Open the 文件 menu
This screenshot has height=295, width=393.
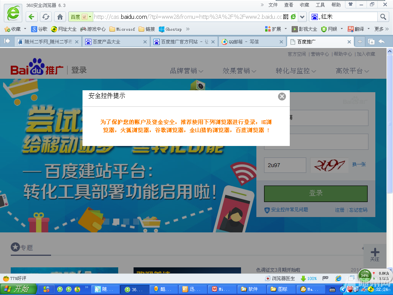273,5
